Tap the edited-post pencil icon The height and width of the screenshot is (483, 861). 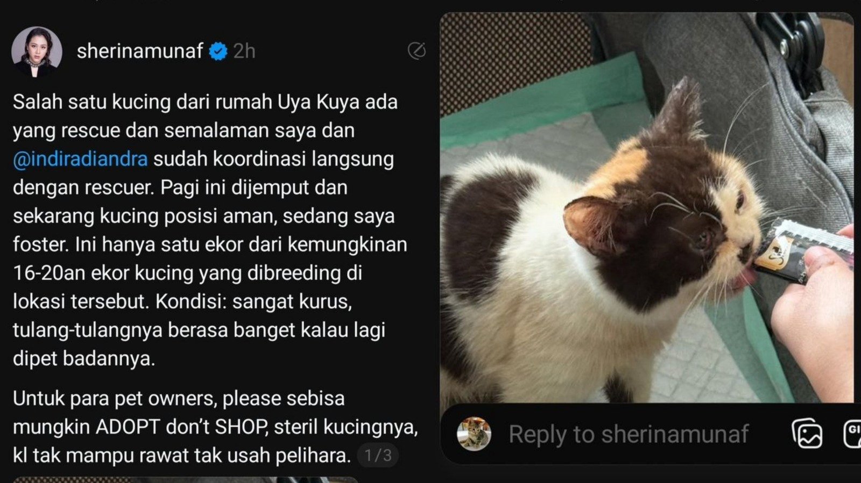click(417, 51)
